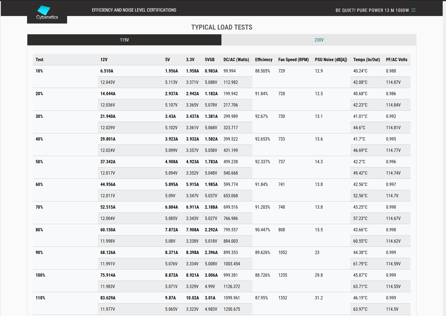
Task: Select the 50% test row label
Action: point(39,162)
